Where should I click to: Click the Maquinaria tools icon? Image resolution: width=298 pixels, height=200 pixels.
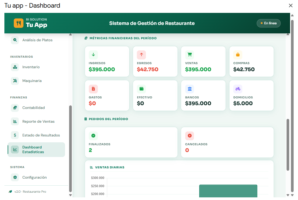(15, 81)
